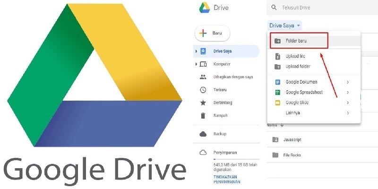The width and height of the screenshot is (378, 189).
Task: Click the Berbintang star icon
Action: click(x=203, y=103)
